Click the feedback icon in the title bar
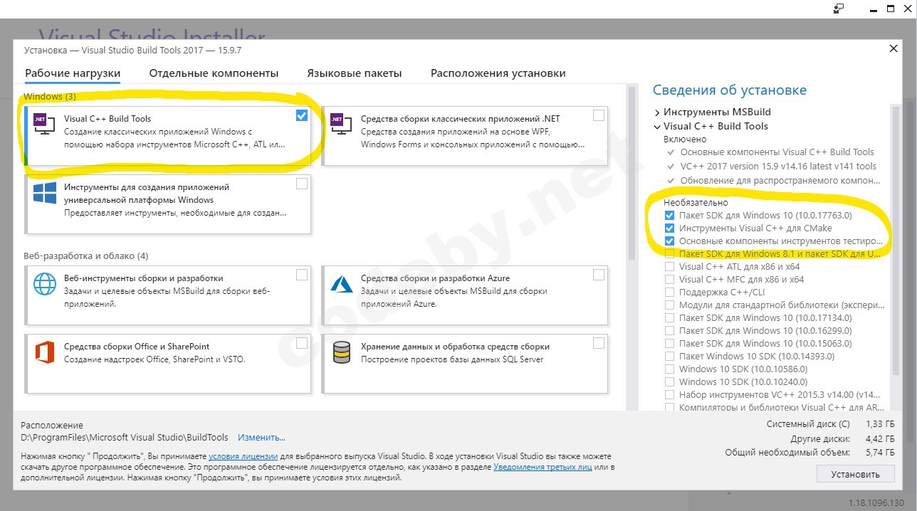The image size is (917, 511). pos(839,9)
